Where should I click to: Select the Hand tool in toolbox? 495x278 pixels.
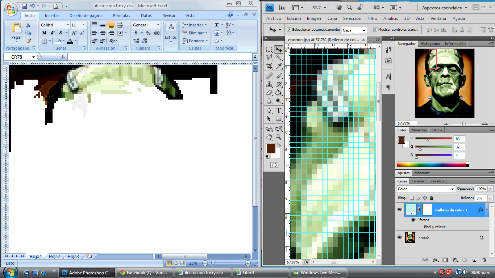click(269, 137)
